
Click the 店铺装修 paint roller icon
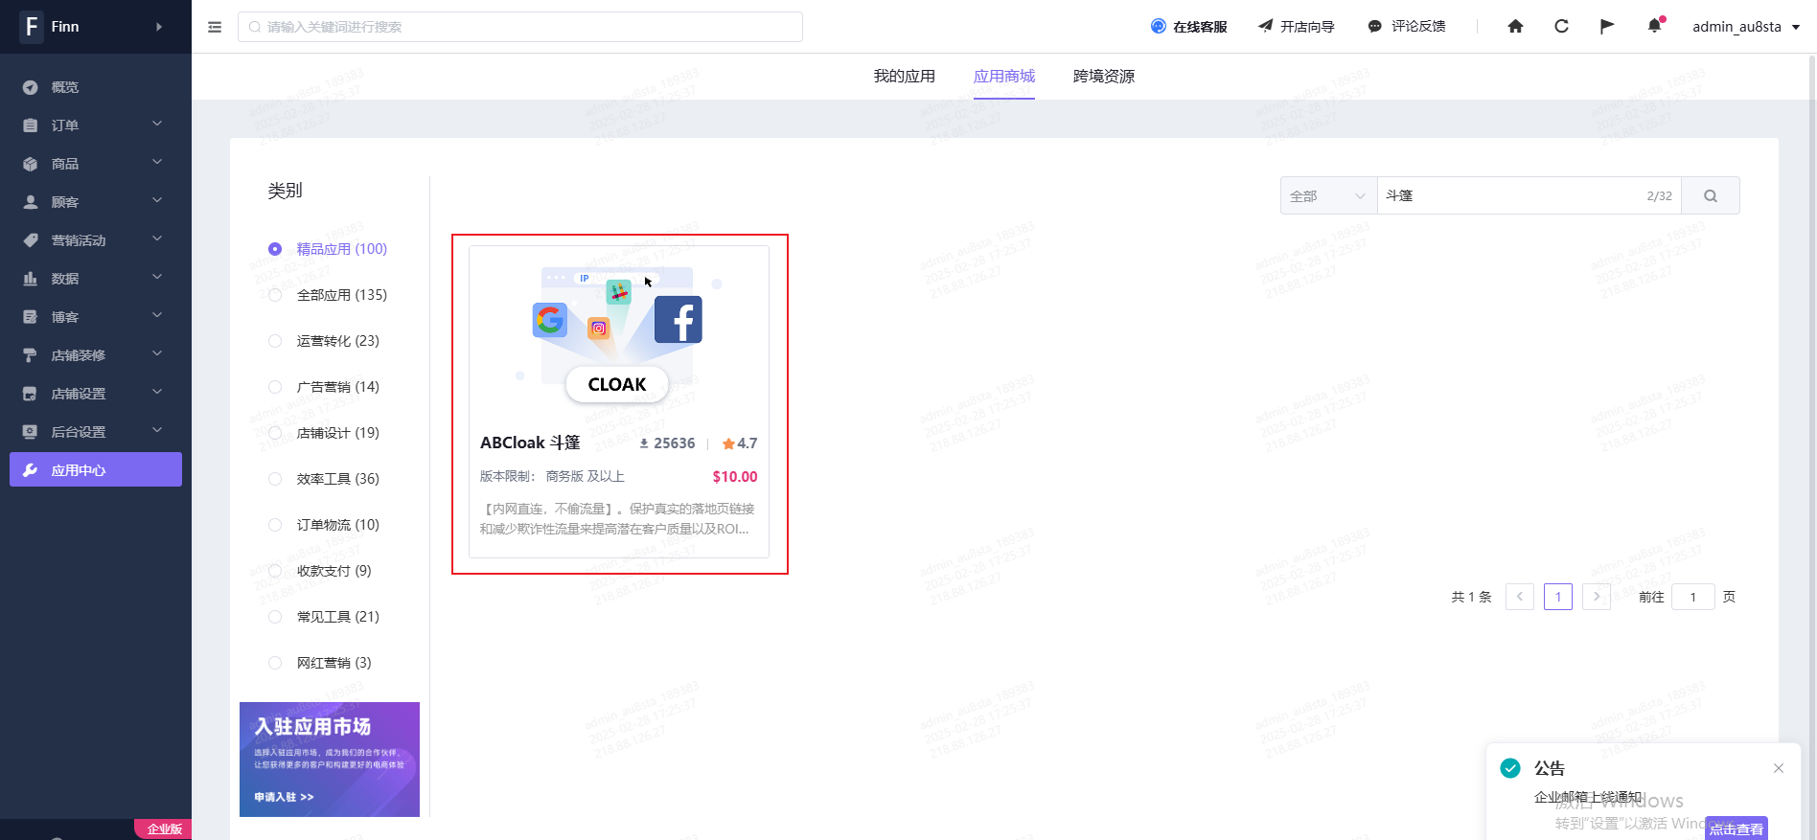[31, 355]
